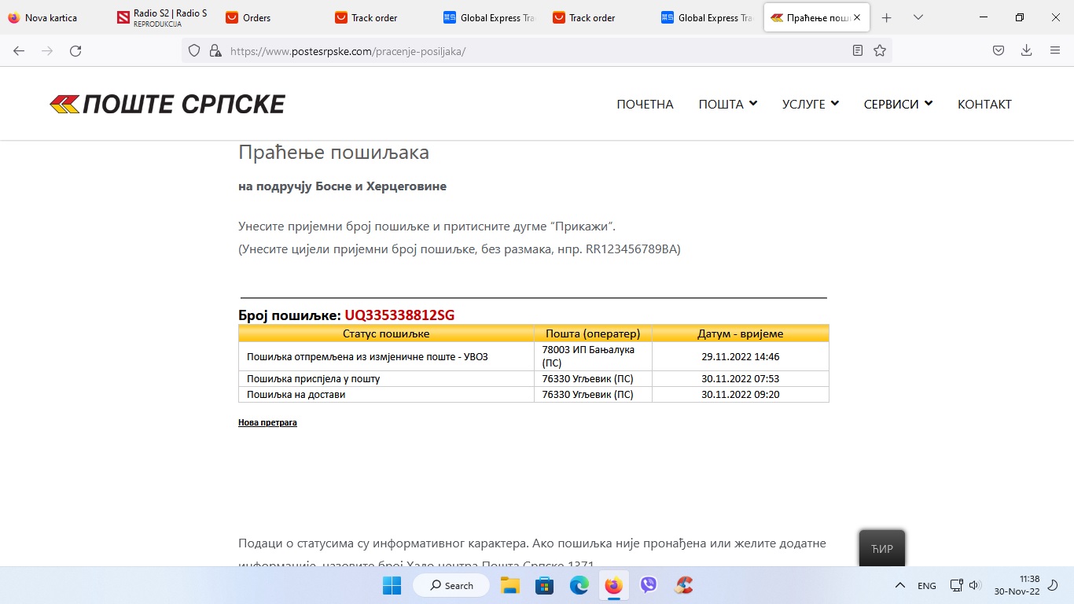Switch to the Orders tab
The height and width of the screenshot is (604, 1074).
point(272,17)
